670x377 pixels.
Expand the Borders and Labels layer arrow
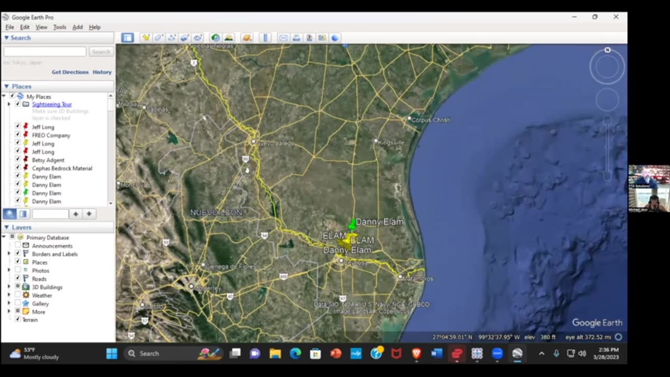[x=8, y=254]
